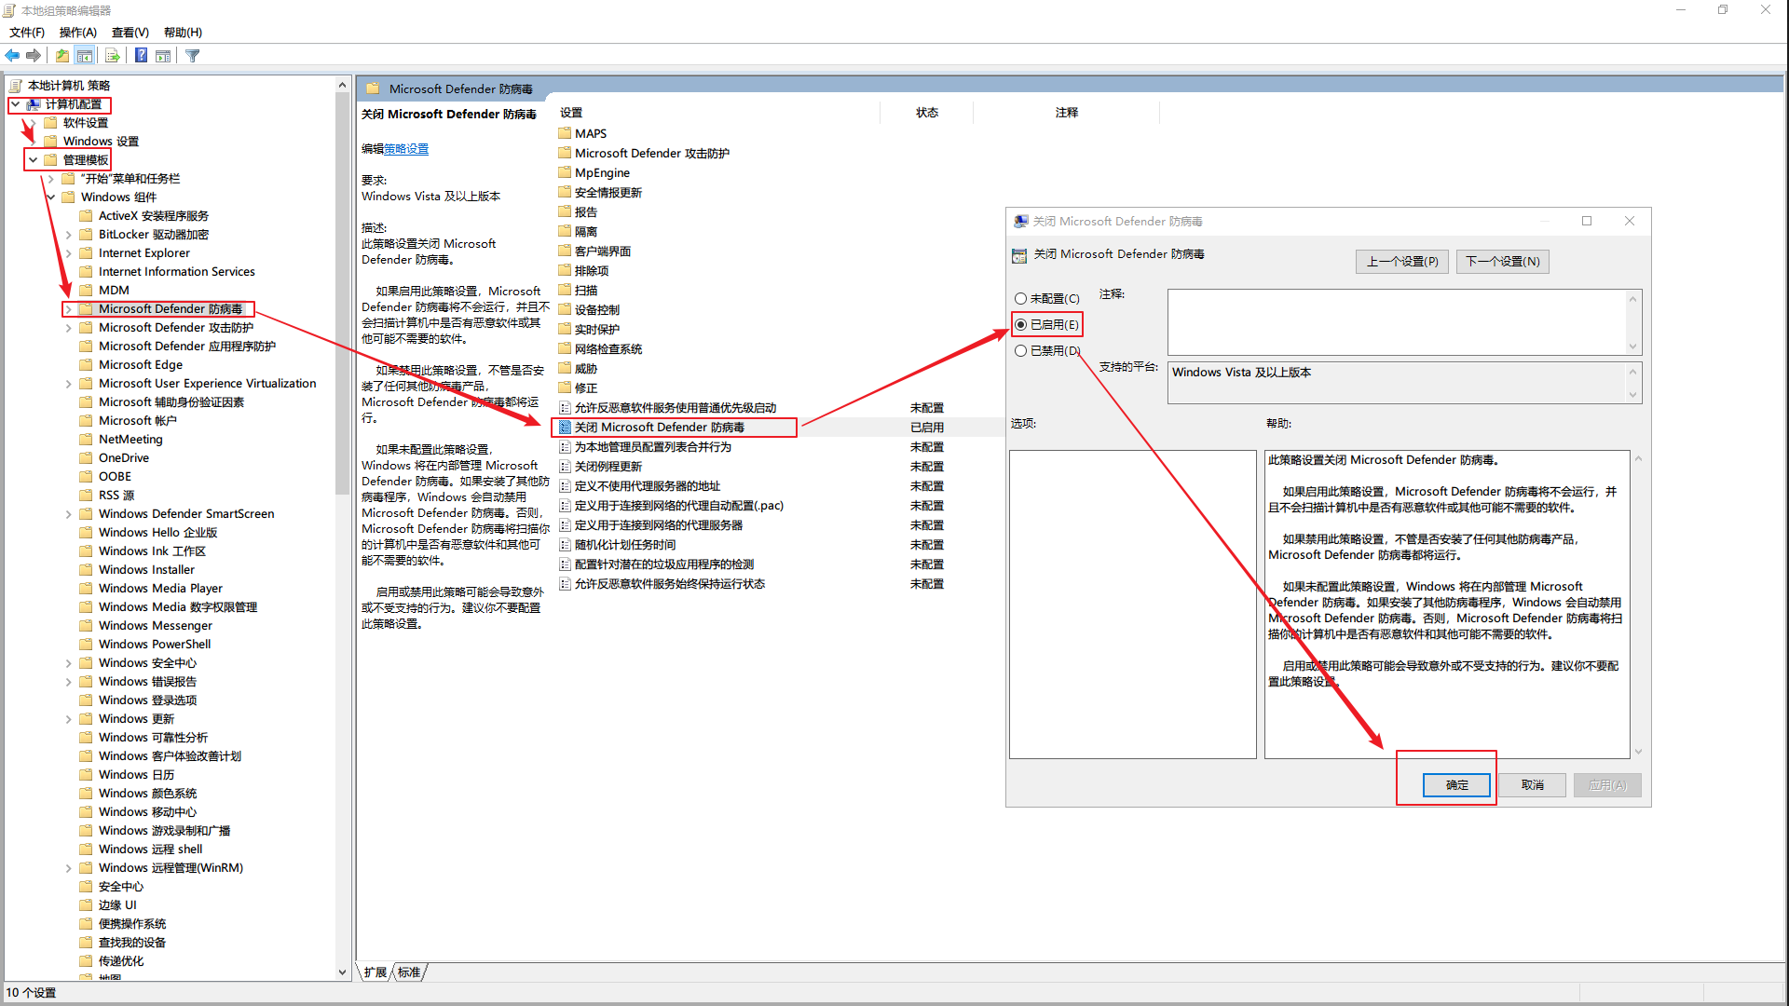
Task: Click the tree pane scroll up arrow
Action: (x=343, y=85)
